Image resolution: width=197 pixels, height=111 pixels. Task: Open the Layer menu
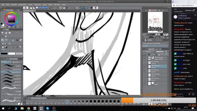pos(30,5)
